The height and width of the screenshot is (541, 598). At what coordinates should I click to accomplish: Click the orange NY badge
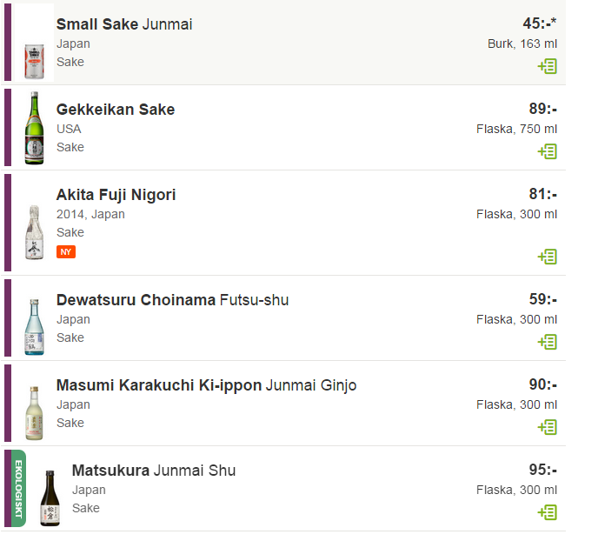click(x=66, y=252)
